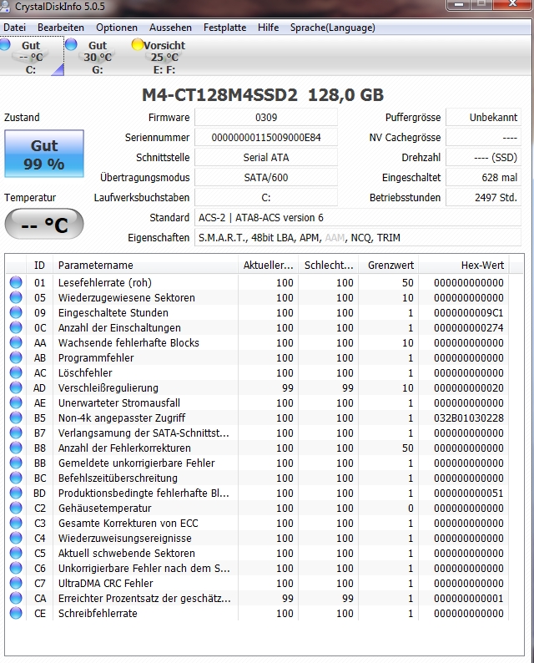Click status icon of Non-4k angepasster Zugriff row
This screenshot has width=534, height=663.
(16, 418)
